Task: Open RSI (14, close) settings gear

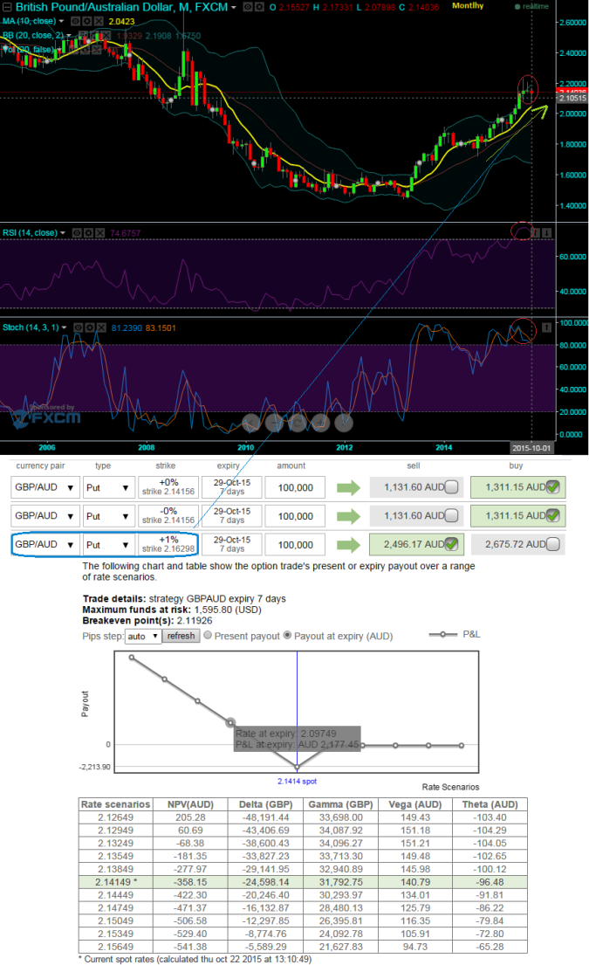Action: pyautogui.click(x=88, y=232)
